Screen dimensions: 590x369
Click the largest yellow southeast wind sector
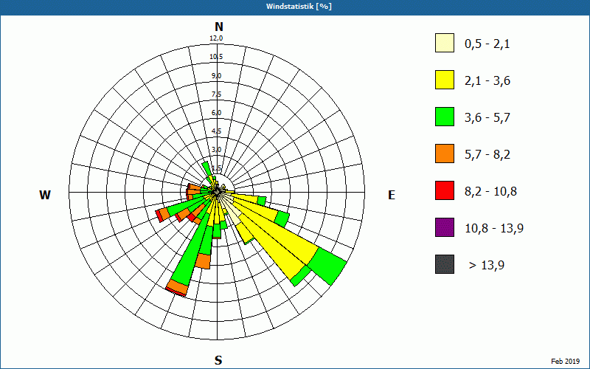point(279,237)
